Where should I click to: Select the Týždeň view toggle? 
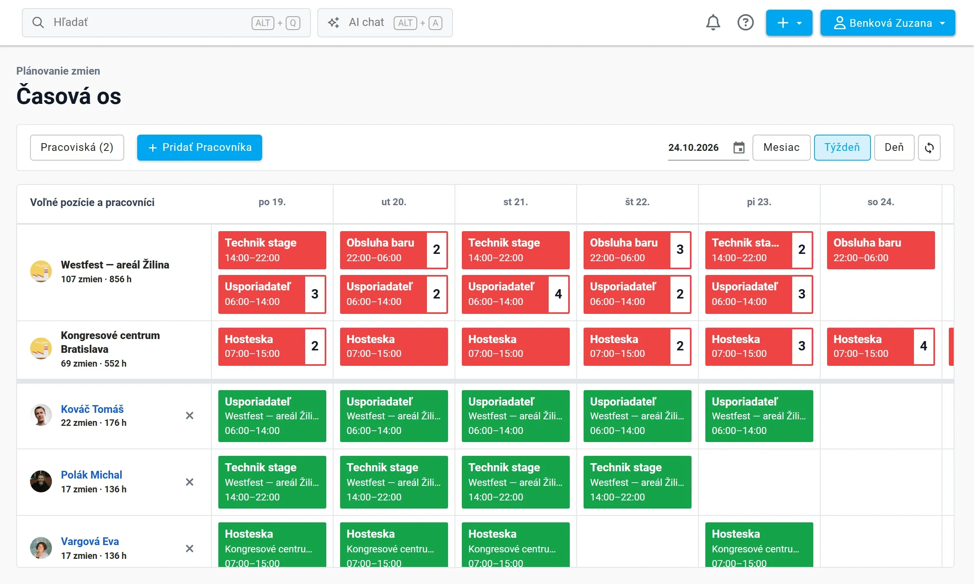point(842,148)
